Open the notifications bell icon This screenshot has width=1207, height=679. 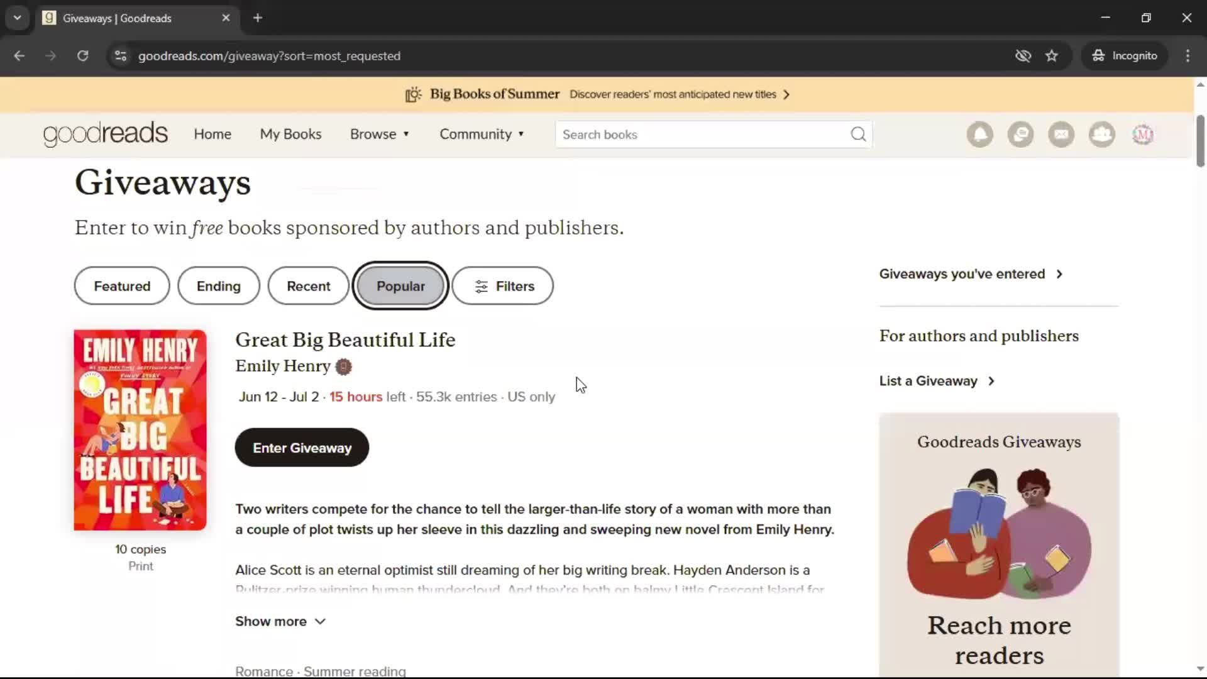click(979, 135)
